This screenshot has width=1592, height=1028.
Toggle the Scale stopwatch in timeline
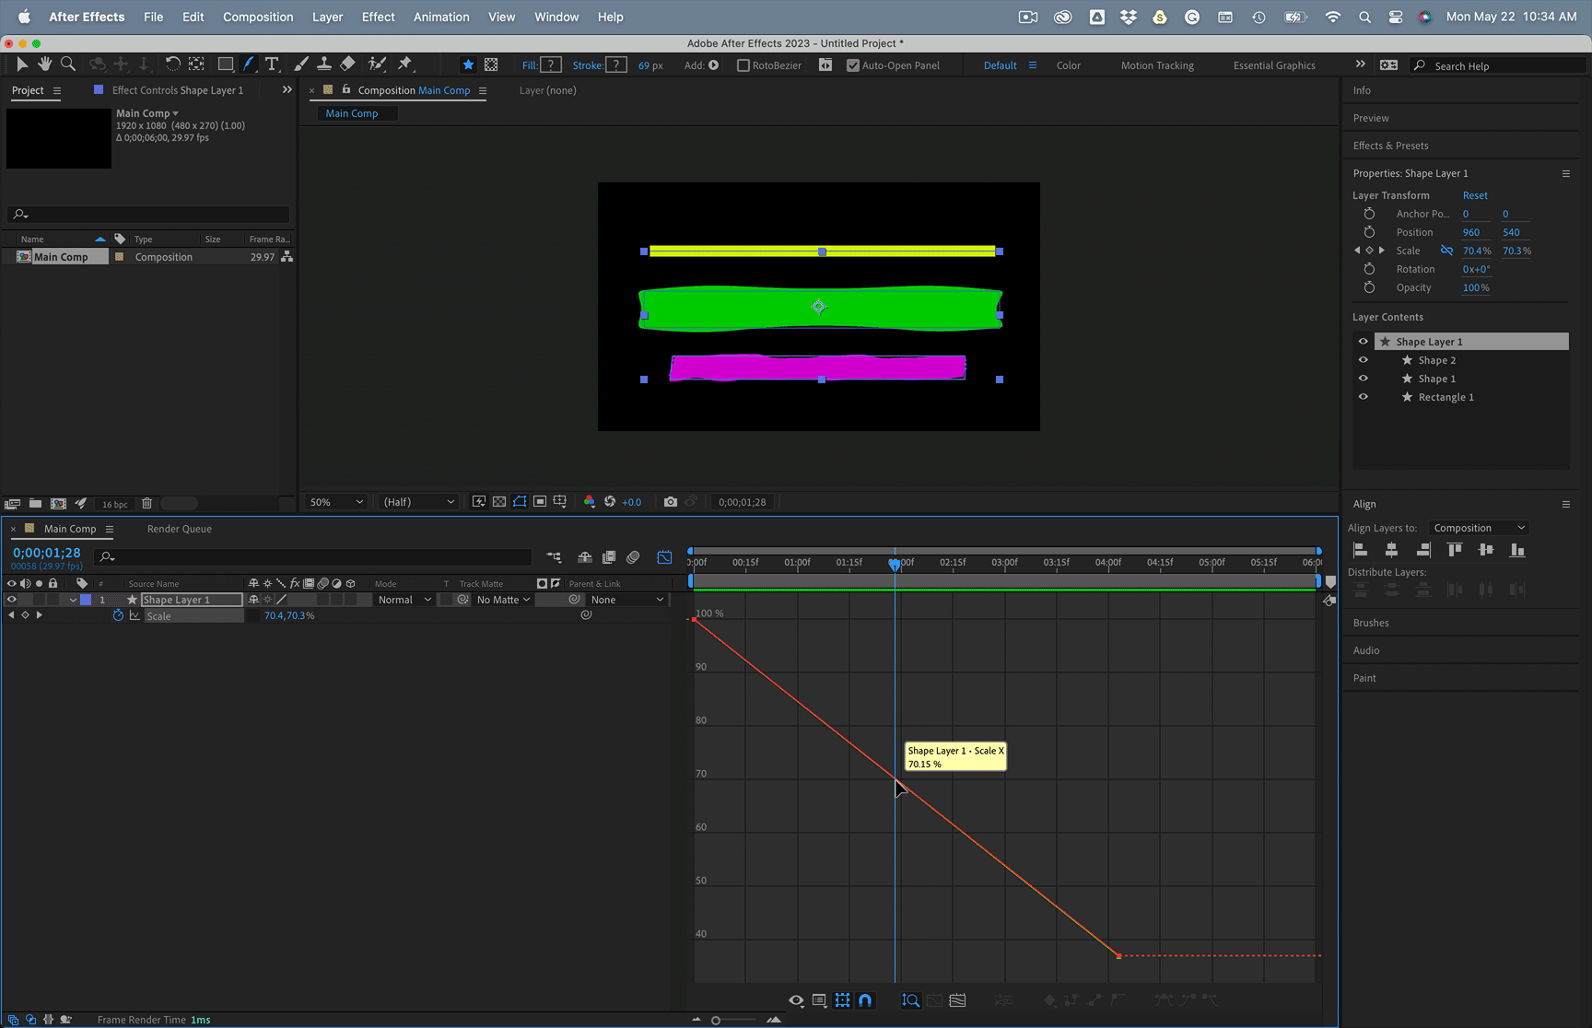click(118, 615)
